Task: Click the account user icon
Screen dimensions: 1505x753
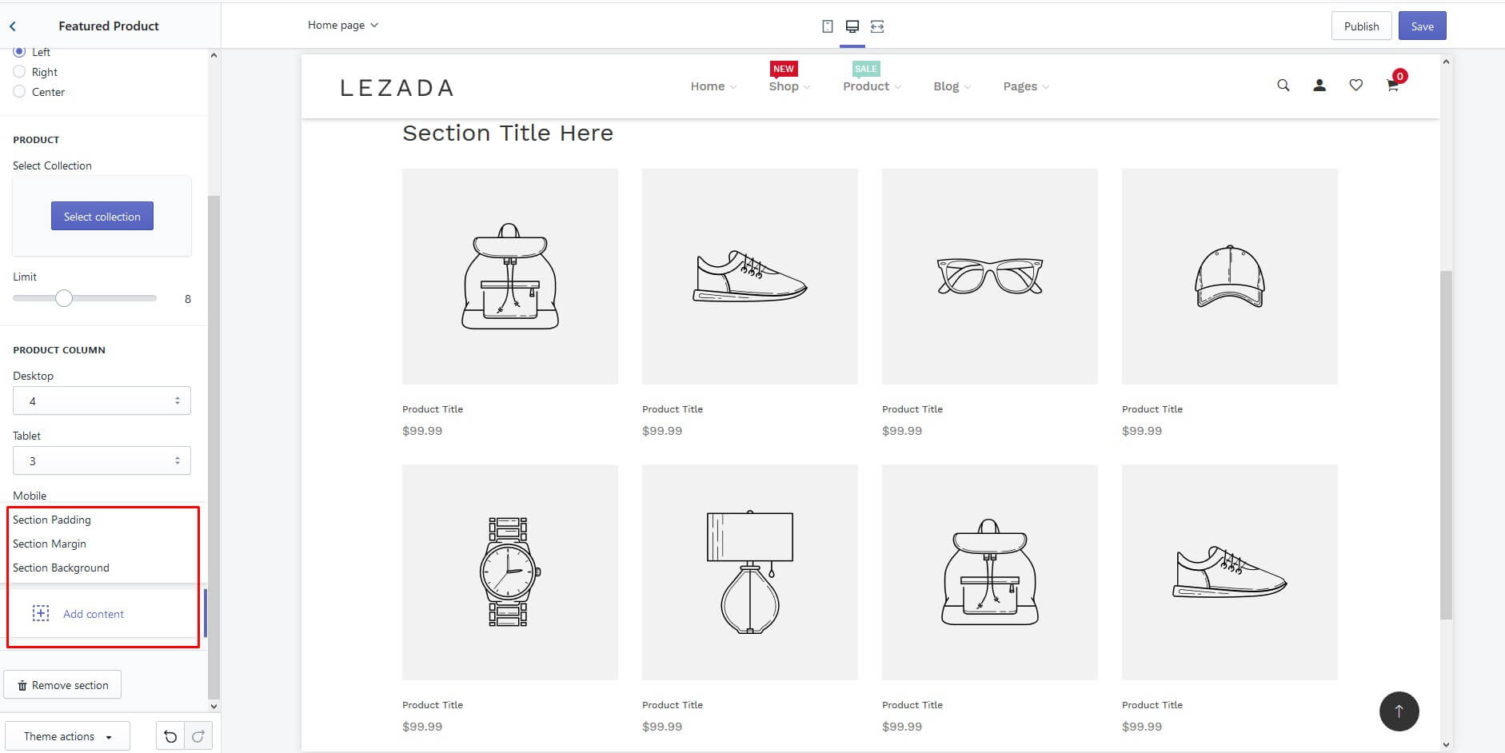Action: [1319, 86]
